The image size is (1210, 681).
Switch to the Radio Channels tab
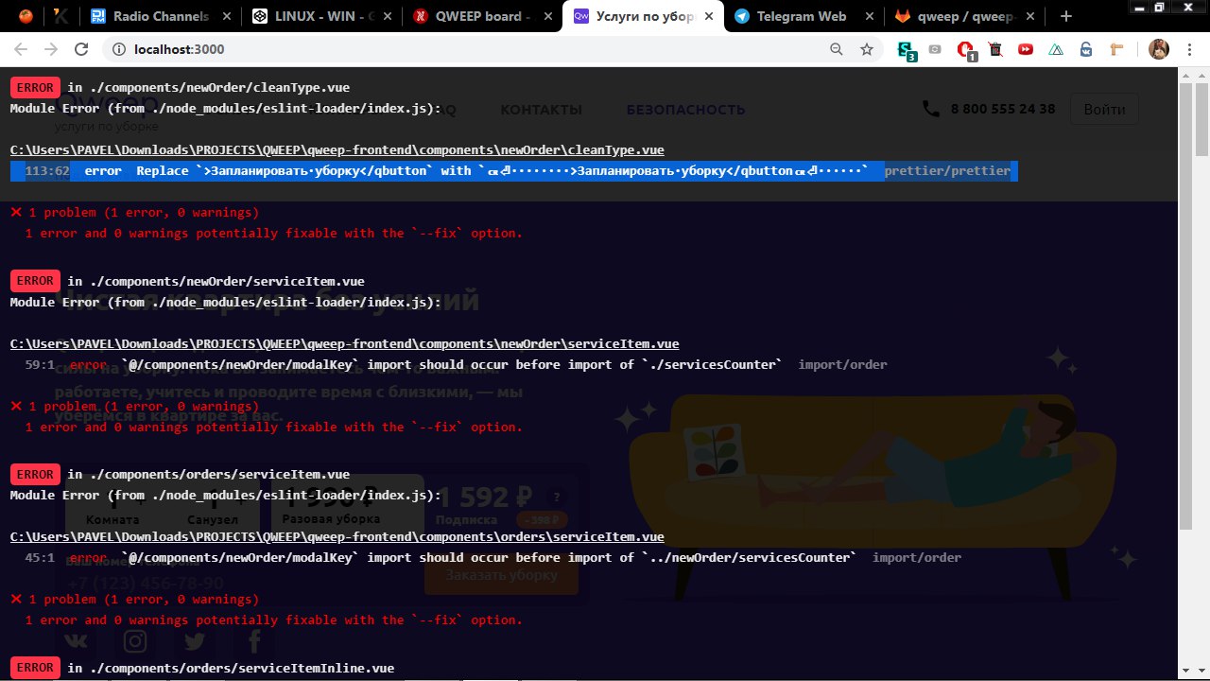tap(161, 16)
